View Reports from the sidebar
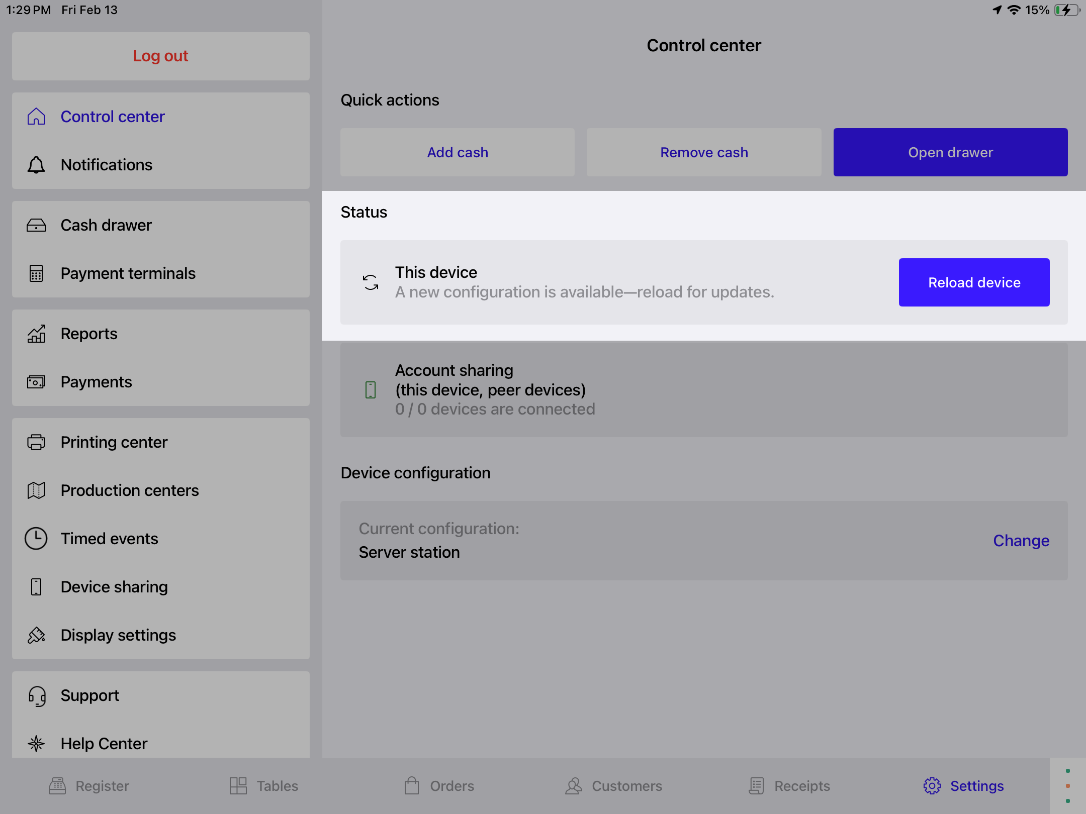 tap(89, 333)
